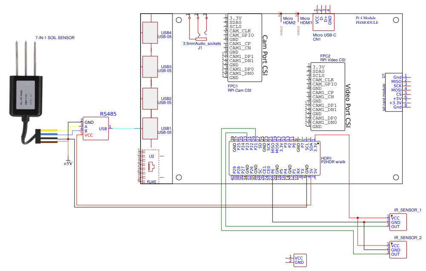This screenshot has width=426, height=271.
Task: Select the 3.5mm audio jack symbol
Action: [x=198, y=27]
